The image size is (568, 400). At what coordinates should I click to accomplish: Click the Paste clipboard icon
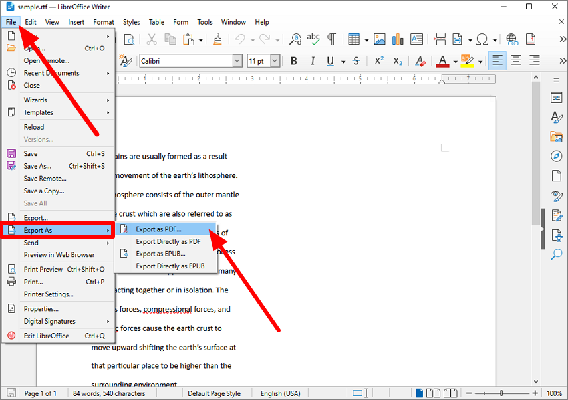pyautogui.click(x=188, y=39)
